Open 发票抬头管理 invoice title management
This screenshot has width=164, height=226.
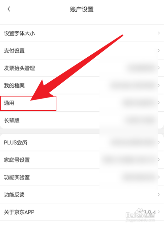(x=82, y=68)
